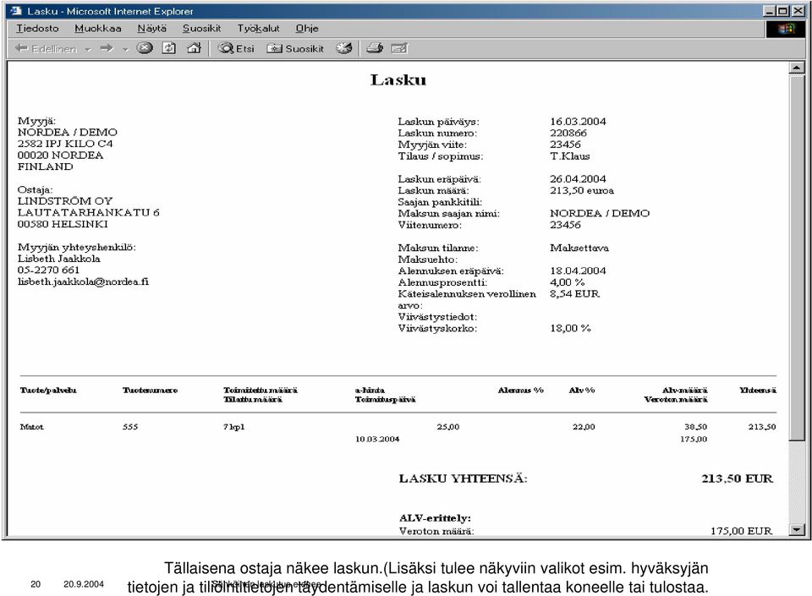Click the T.Klaus order value
Screen dimensions: 812x596
click(569, 156)
